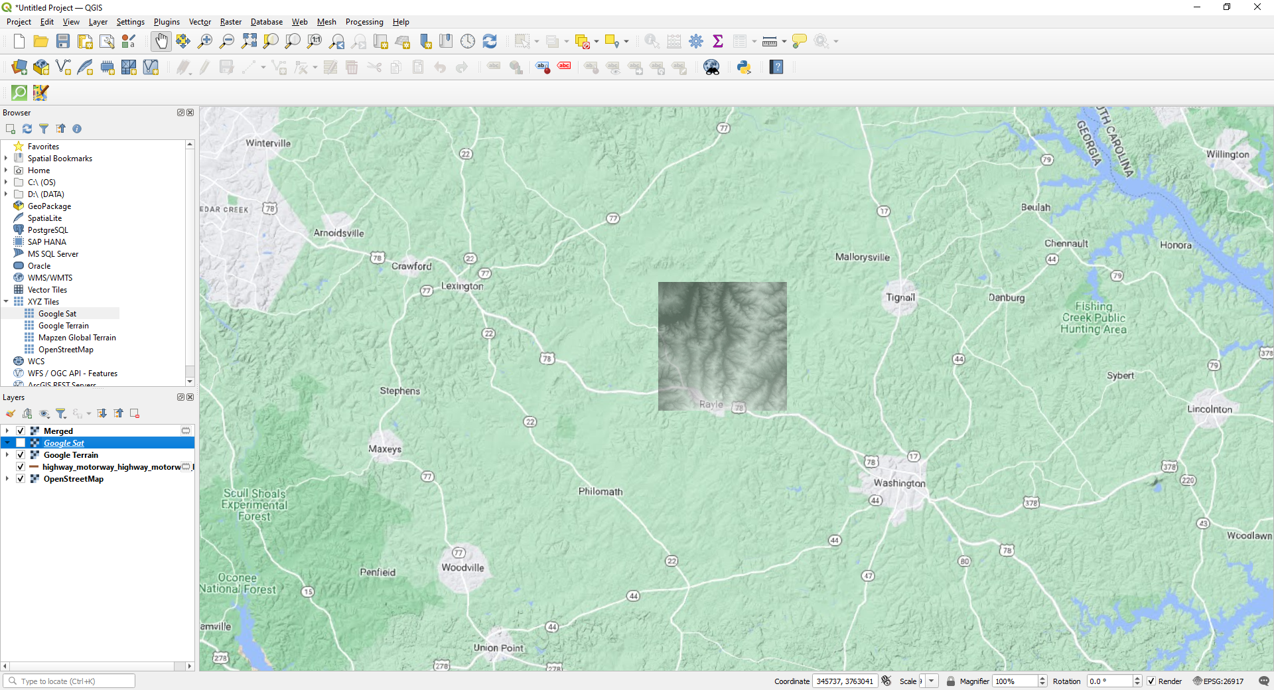
Task: Open the Processing menu
Action: (x=364, y=22)
